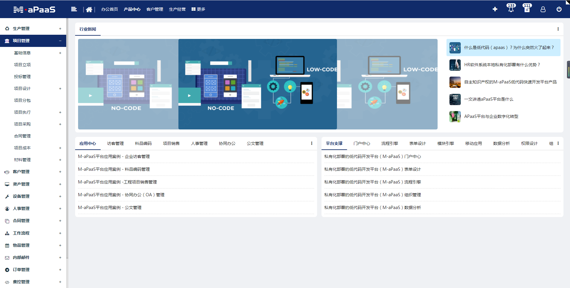
Task: Switch to the 门户中心 tab
Action: (x=362, y=143)
